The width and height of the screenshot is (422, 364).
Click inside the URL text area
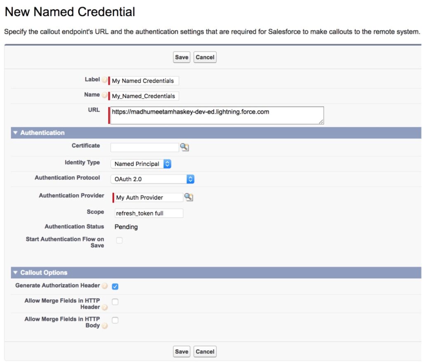(x=214, y=115)
